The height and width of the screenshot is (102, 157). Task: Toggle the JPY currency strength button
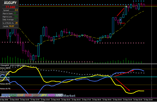(44, 95)
